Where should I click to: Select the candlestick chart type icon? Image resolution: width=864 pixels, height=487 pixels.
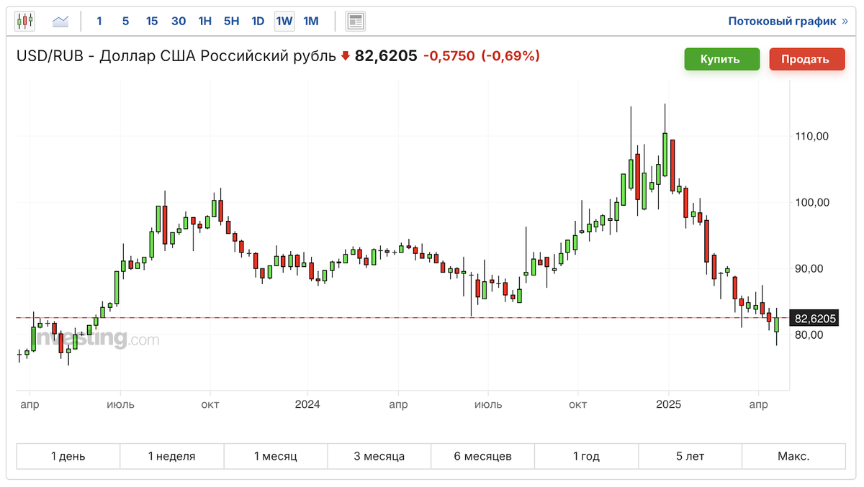(24, 21)
